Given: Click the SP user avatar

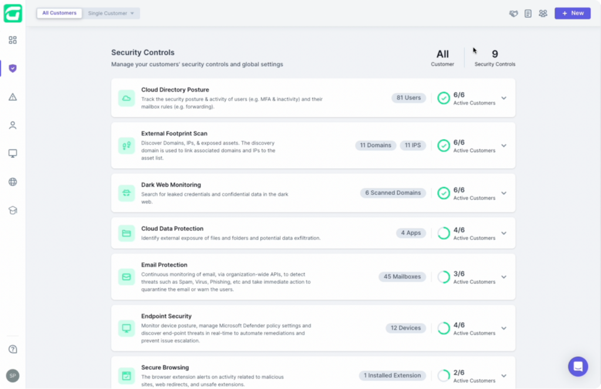Looking at the screenshot, I should (x=13, y=376).
